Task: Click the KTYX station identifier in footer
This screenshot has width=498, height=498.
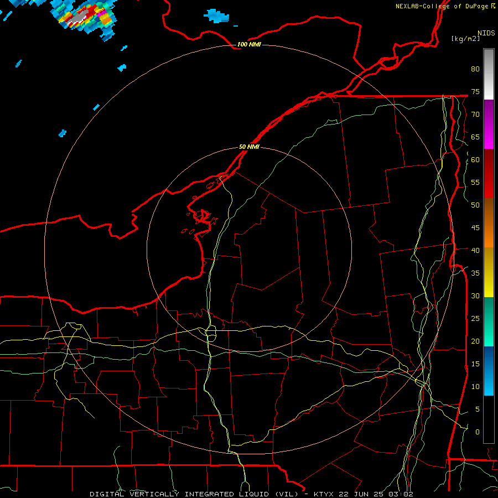Action: 325,494
